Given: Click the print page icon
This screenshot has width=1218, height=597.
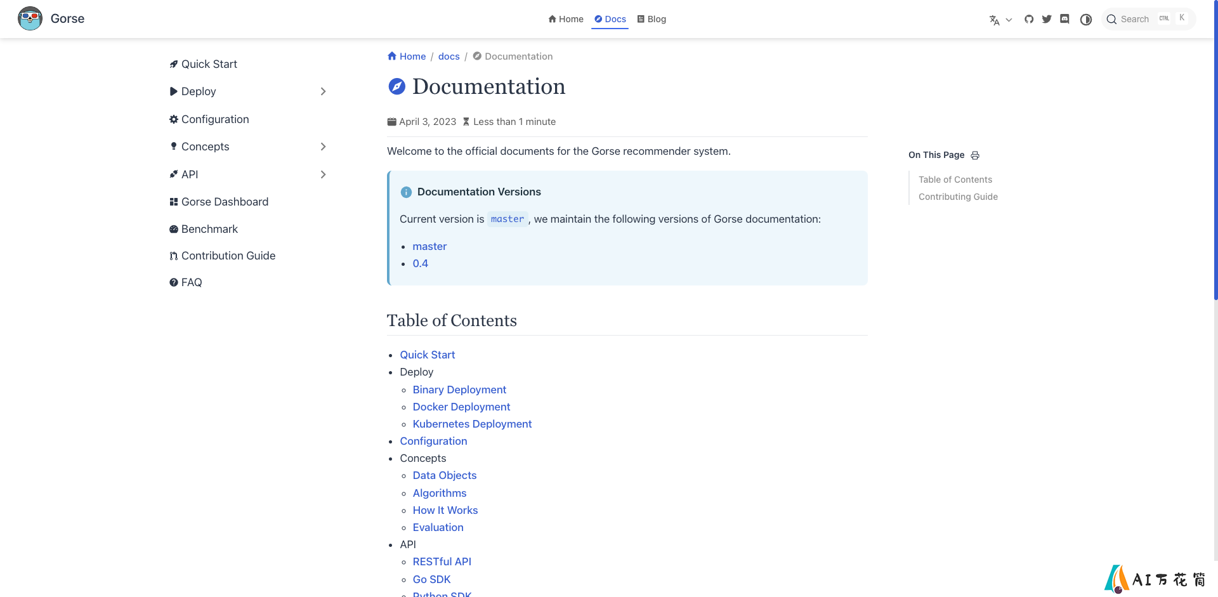Looking at the screenshot, I should coord(975,155).
